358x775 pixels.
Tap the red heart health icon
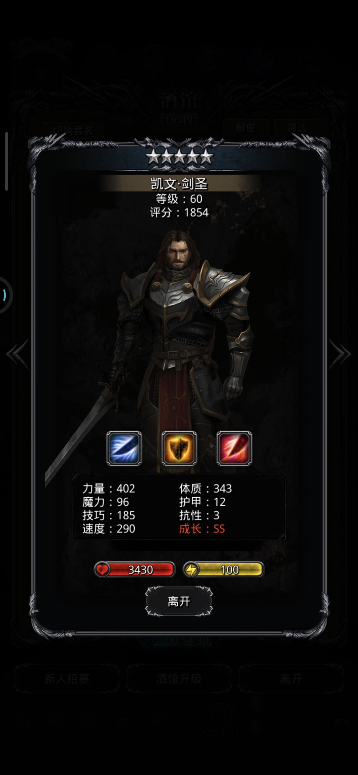coord(102,570)
